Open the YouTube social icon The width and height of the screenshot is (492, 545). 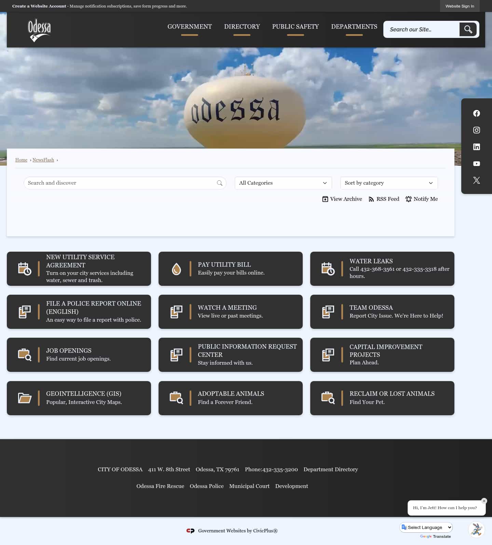point(476,164)
